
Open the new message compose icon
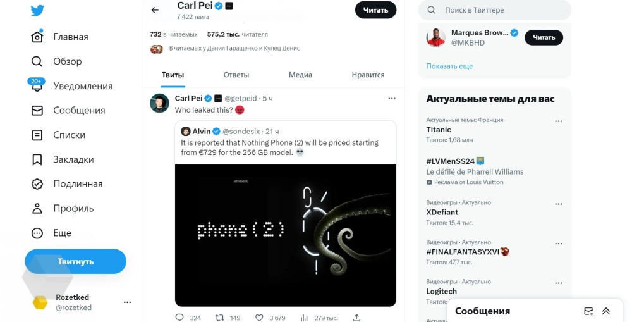pos(588,311)
